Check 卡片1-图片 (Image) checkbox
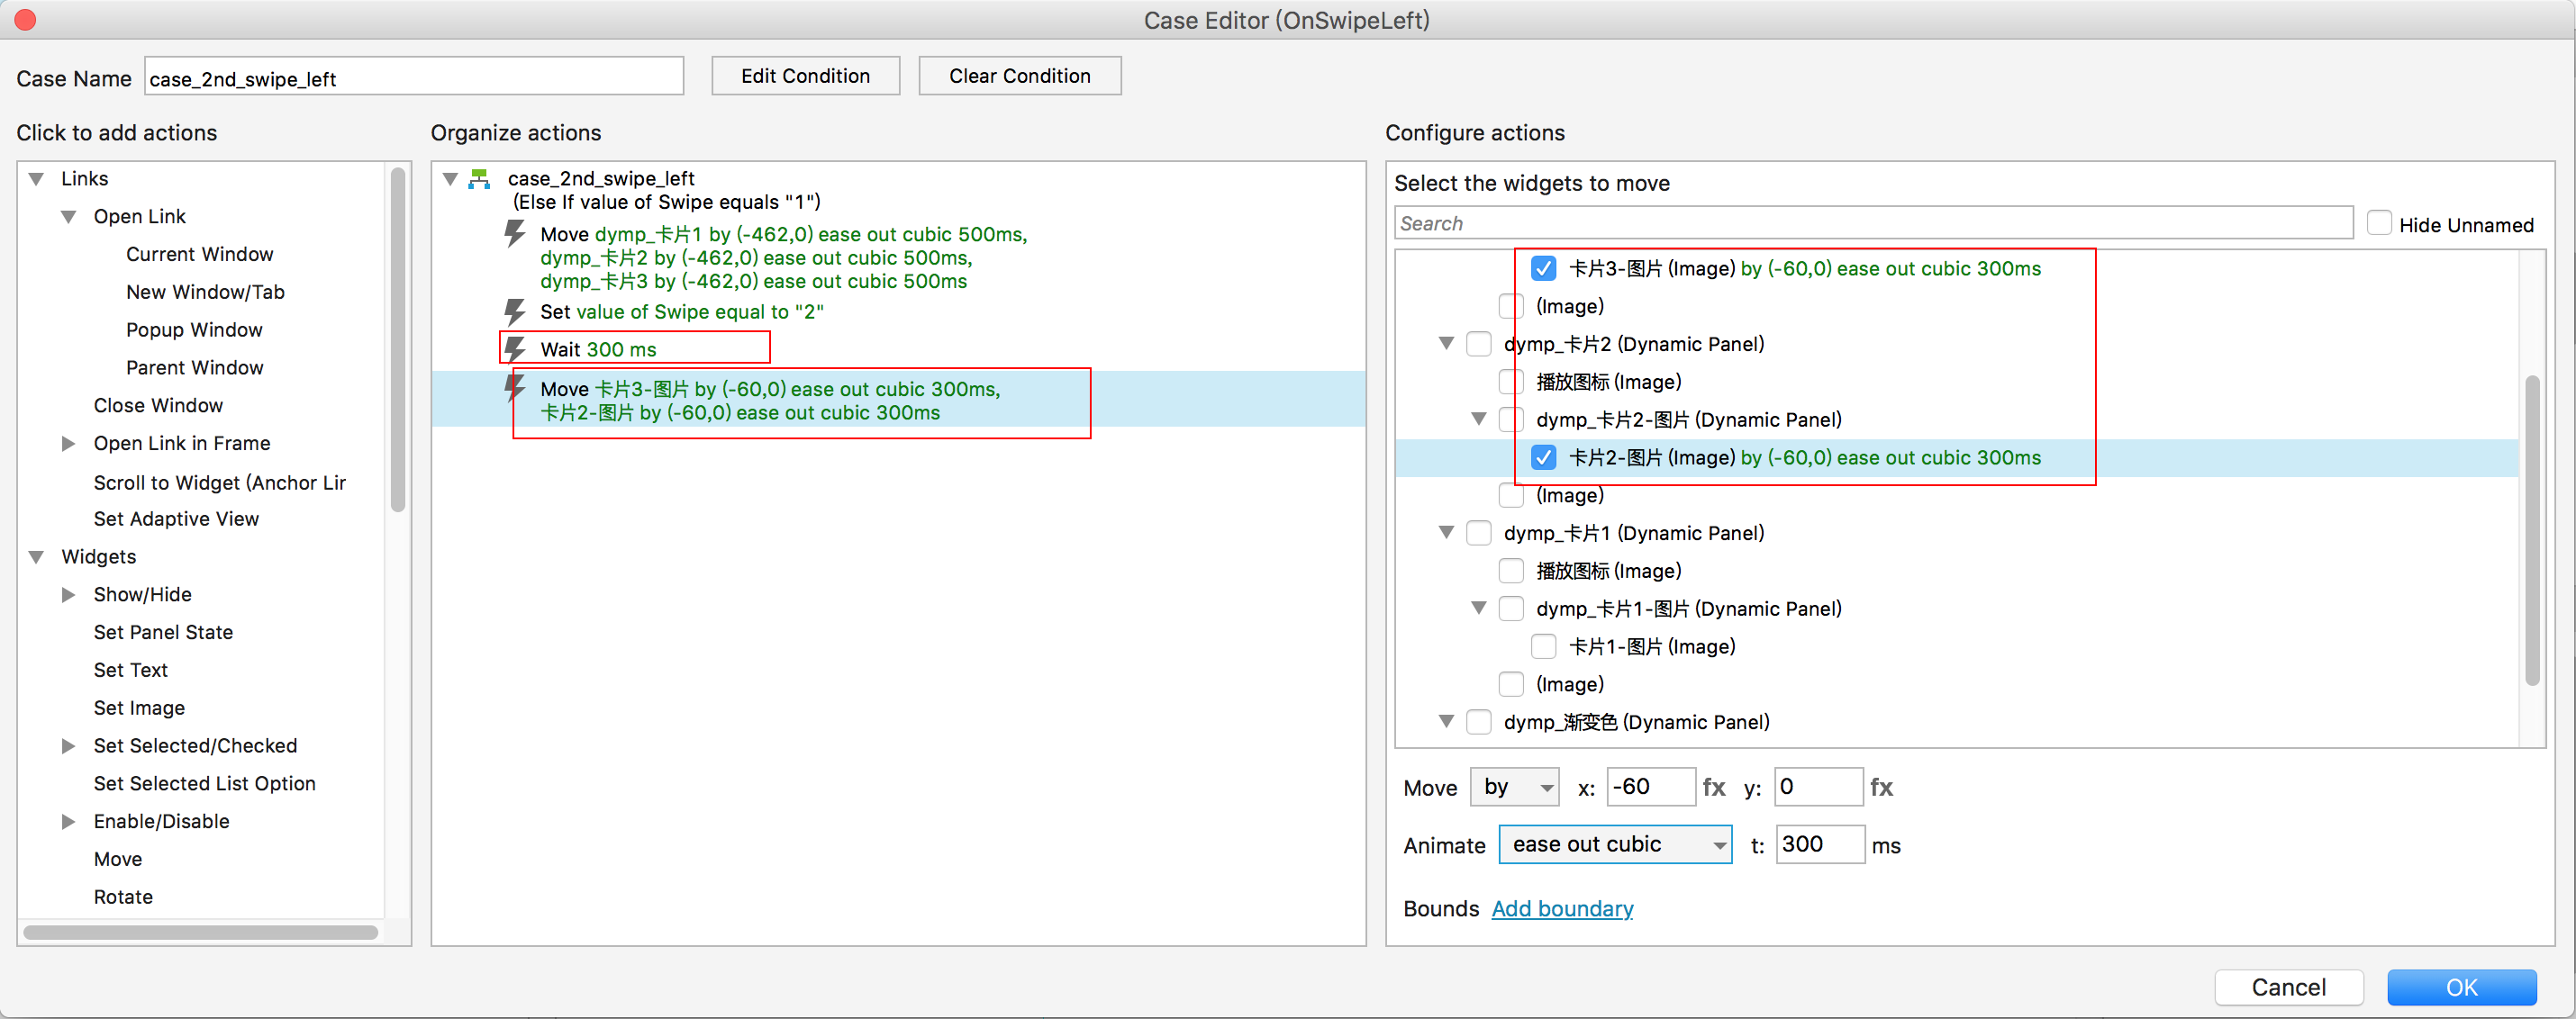Screen dimensions: 2576x1019 point(1543,646)
